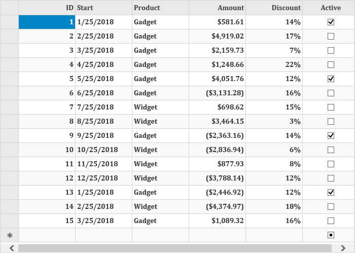Sort by the Amount column header
Viewport: 355px width, 253px height.
tap(217, 8)
